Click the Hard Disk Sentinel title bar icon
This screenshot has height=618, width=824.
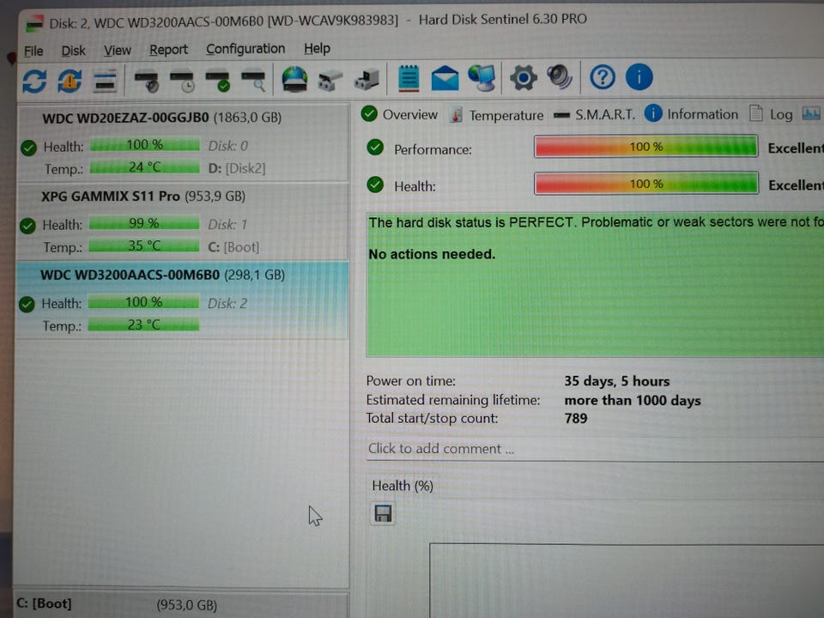[x=34, y=23]
